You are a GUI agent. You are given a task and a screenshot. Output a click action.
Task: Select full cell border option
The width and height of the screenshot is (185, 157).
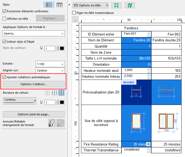coord(61,93)
